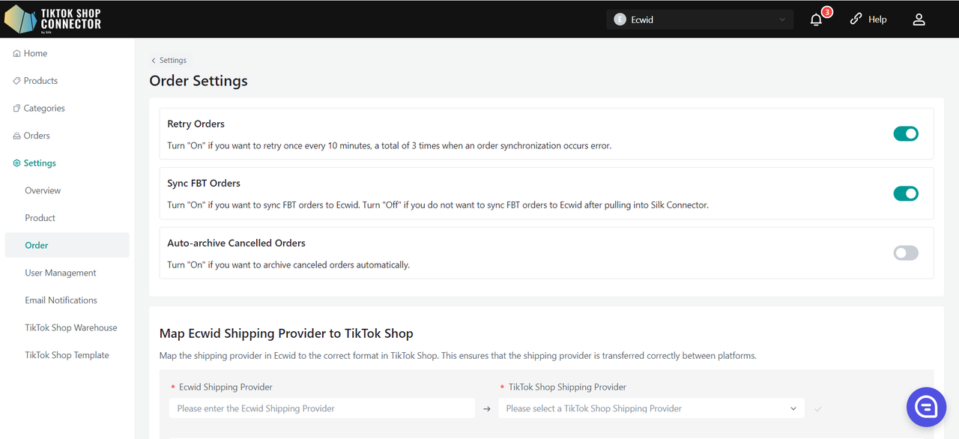Click the Ecwid Shipping Provider input field
Screen dimensions: 959x439
(x=322, y=408)
